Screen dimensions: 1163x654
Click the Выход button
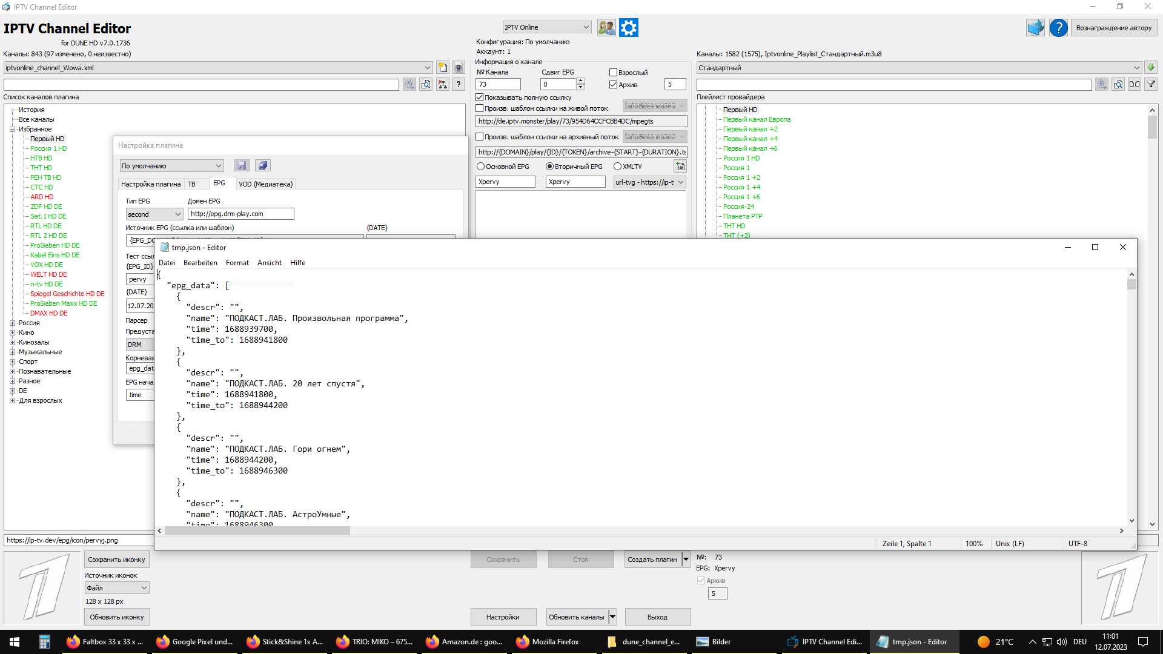tap(657, 617)
